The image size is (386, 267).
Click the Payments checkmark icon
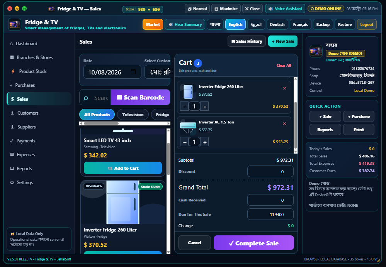pos(12,140)
